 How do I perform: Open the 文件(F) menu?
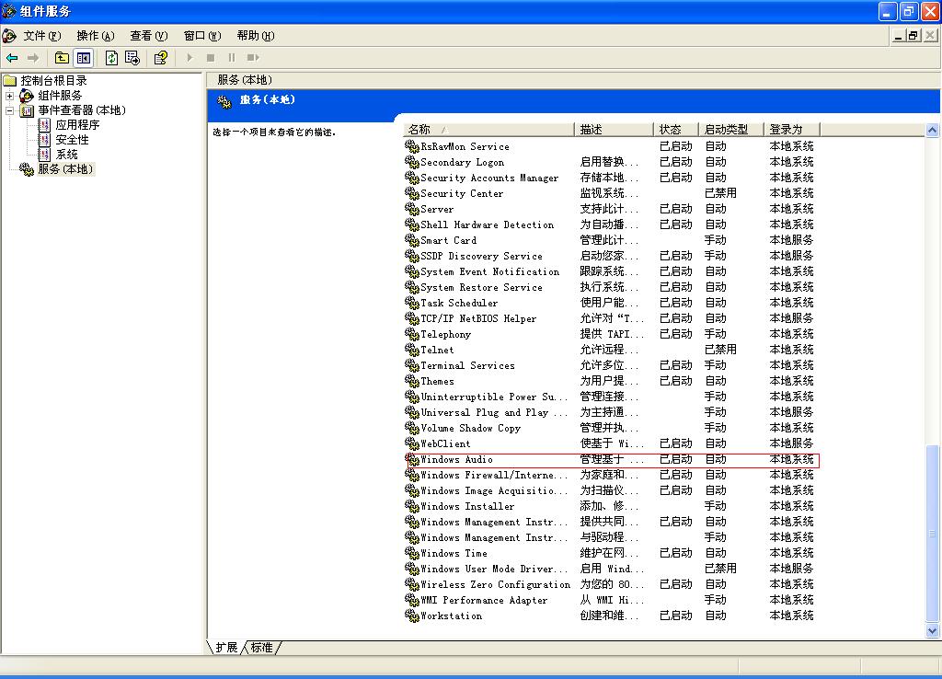[x=41, y=36]
